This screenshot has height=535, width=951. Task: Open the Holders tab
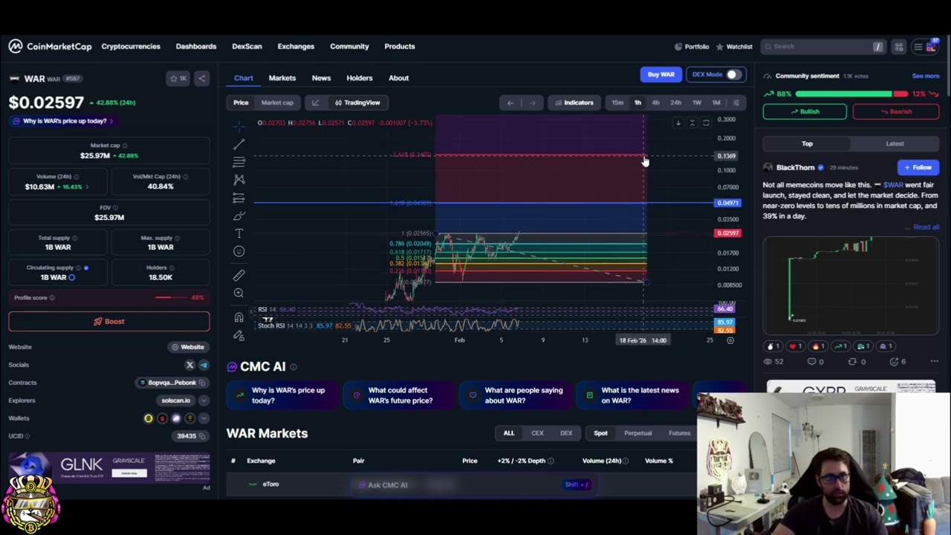360,78
